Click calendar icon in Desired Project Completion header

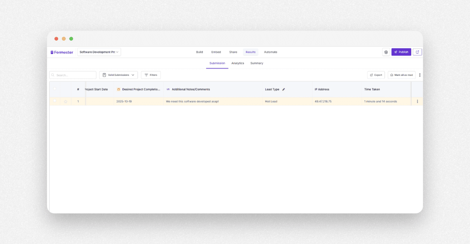point(118,89)
